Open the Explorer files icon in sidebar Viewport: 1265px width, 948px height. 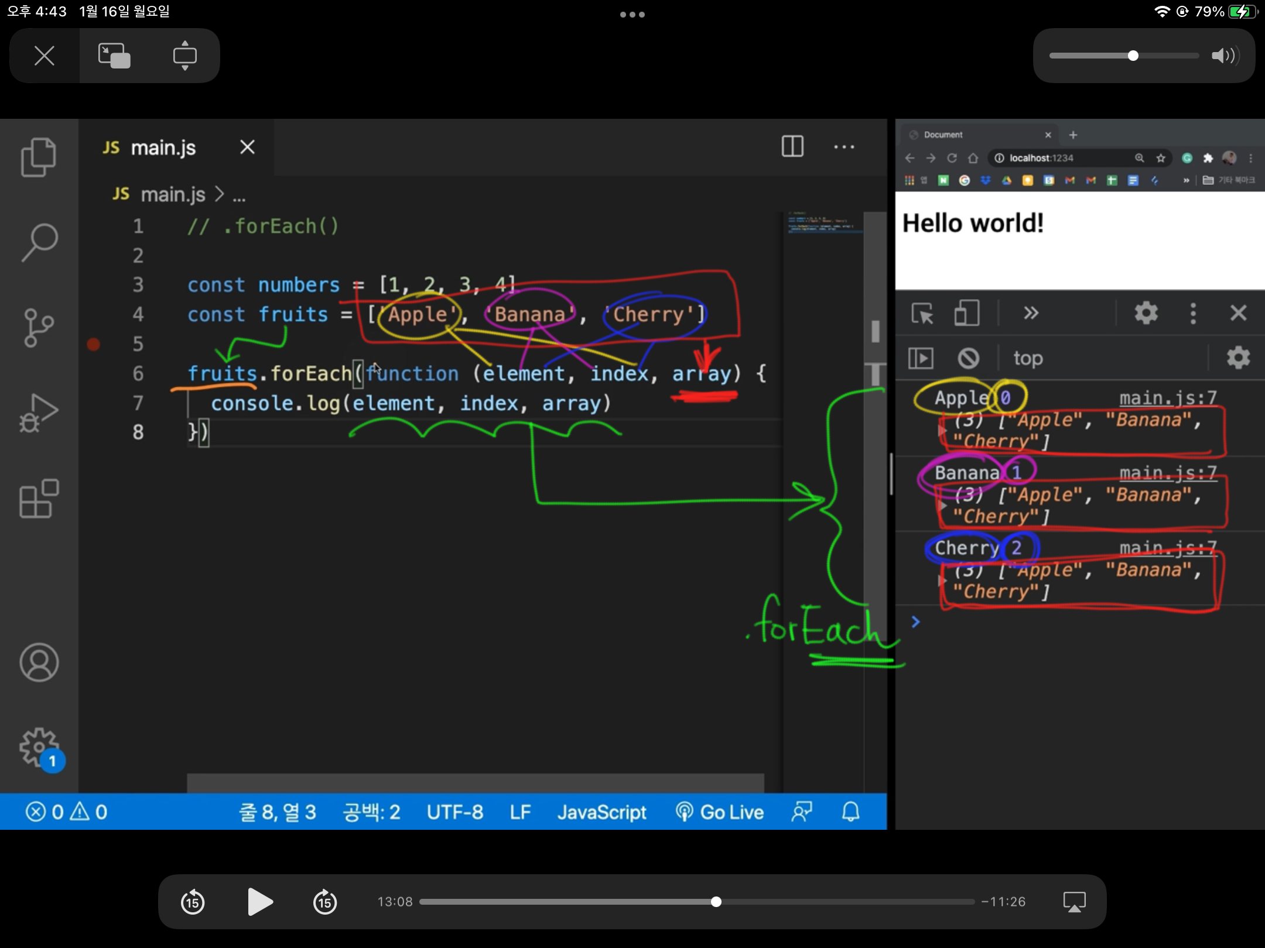pyautogui.click(x=39, y=157)
